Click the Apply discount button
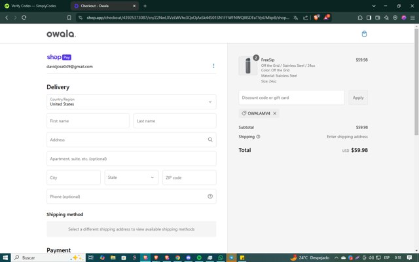This screenshot has height=262, width=419. (x=358, y=98)
